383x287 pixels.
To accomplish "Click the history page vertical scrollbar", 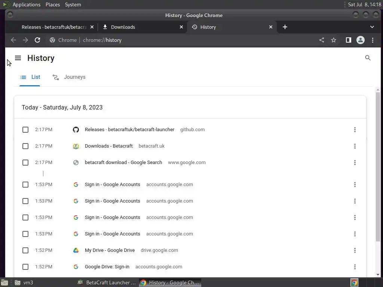I will pyautogui.click(x=378, y=166).
